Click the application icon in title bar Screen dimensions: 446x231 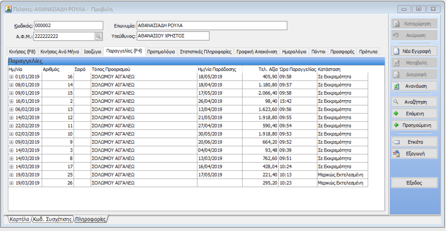coord(9,9)
